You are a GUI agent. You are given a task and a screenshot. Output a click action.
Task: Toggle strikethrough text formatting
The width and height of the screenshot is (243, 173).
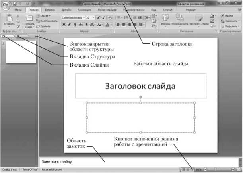pyautogui.click(x=81, y=25)
